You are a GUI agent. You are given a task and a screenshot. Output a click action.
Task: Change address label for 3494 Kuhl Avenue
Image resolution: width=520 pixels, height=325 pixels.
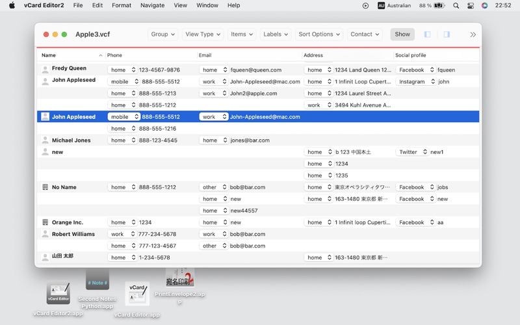pyautogui.click(x=318, y=105)
